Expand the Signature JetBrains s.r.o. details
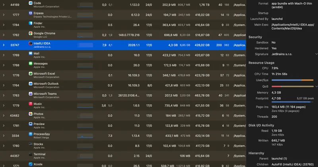Screen dimensions: 318x167 (x=316, y=54)
